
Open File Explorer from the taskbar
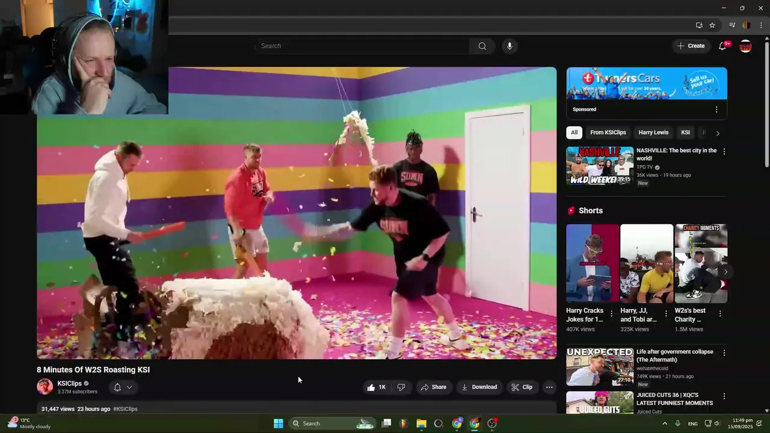click(421, 423)
